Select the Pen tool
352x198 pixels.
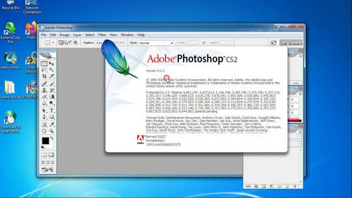coord(44,117)
